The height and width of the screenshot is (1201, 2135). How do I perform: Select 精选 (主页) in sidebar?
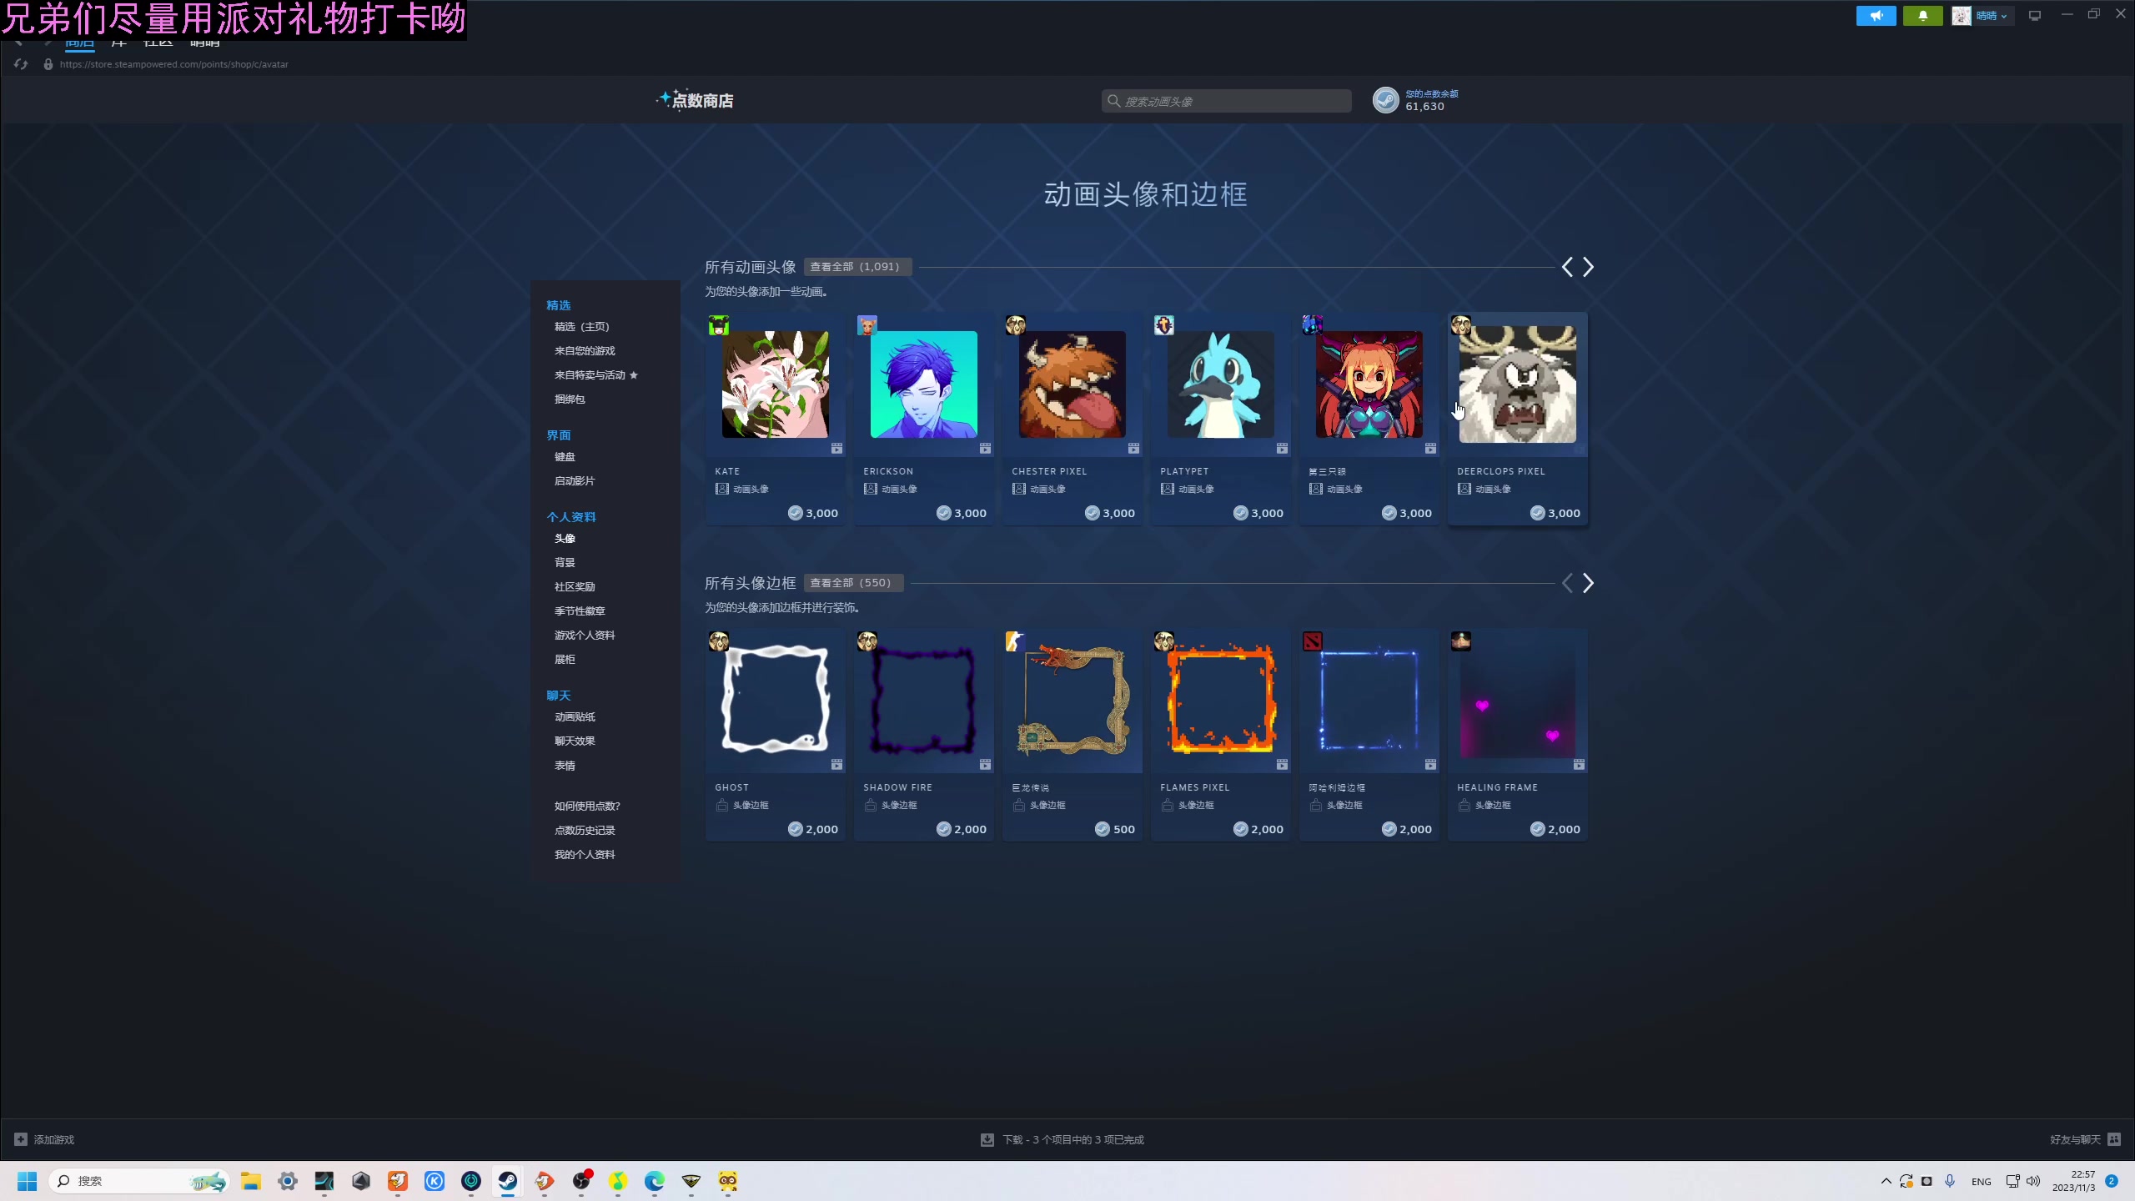coord(582,327)
